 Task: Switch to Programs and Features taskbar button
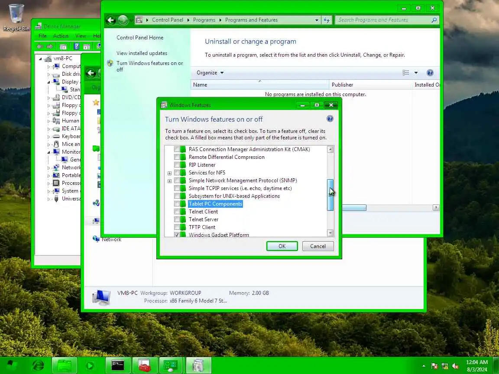(198, 365)
